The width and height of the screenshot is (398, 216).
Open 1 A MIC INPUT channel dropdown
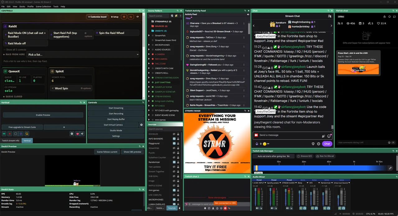click(266, 183)
